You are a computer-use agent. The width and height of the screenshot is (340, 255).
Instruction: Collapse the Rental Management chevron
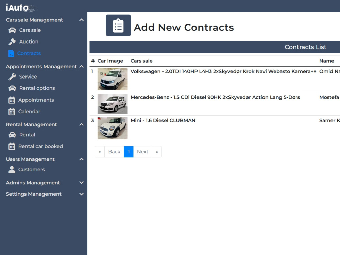click(x=82, y=124)
